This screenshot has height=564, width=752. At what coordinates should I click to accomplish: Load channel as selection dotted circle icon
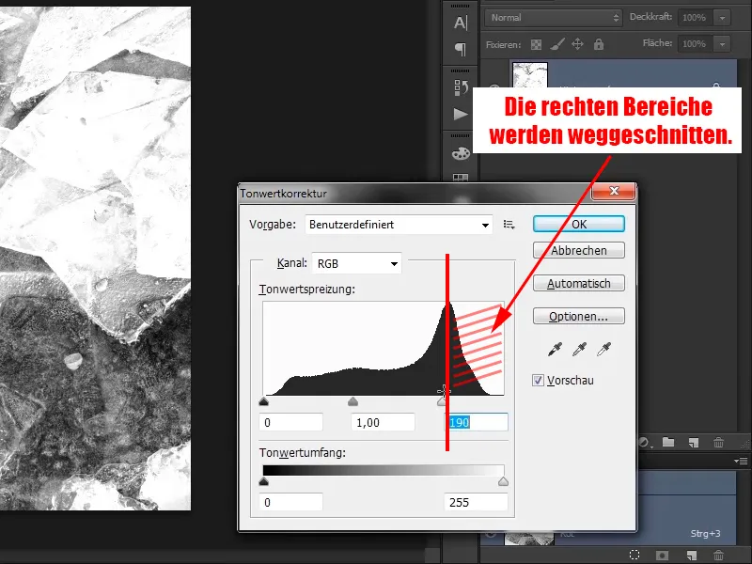pyautogui.click(x=634, y=556)
